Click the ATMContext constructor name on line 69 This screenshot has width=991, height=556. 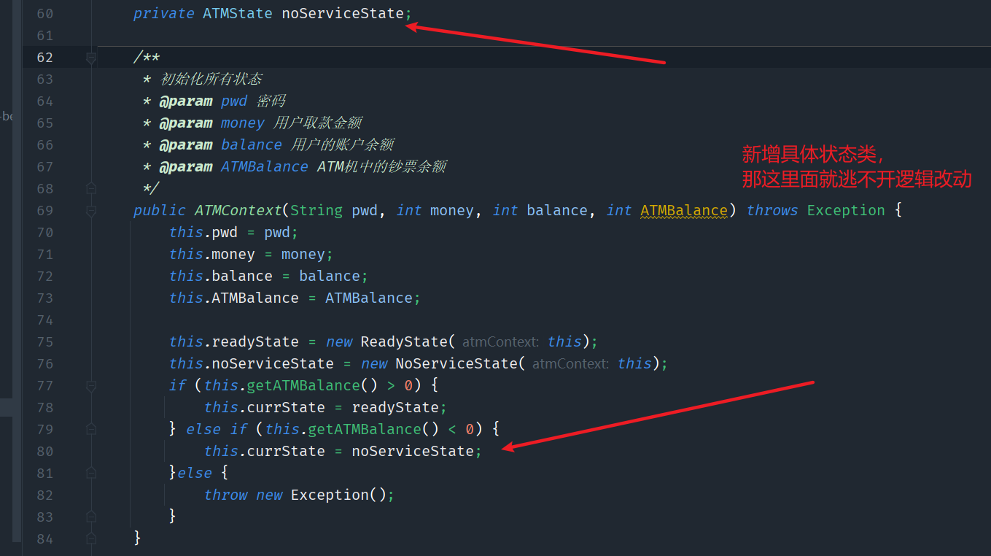point(238,210)
